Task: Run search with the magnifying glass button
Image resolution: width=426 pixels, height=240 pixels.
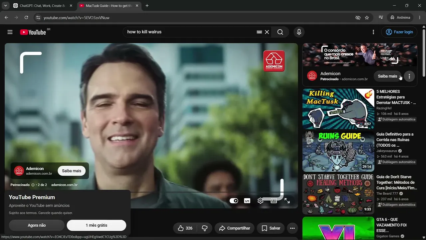Action: pos(280,32)
